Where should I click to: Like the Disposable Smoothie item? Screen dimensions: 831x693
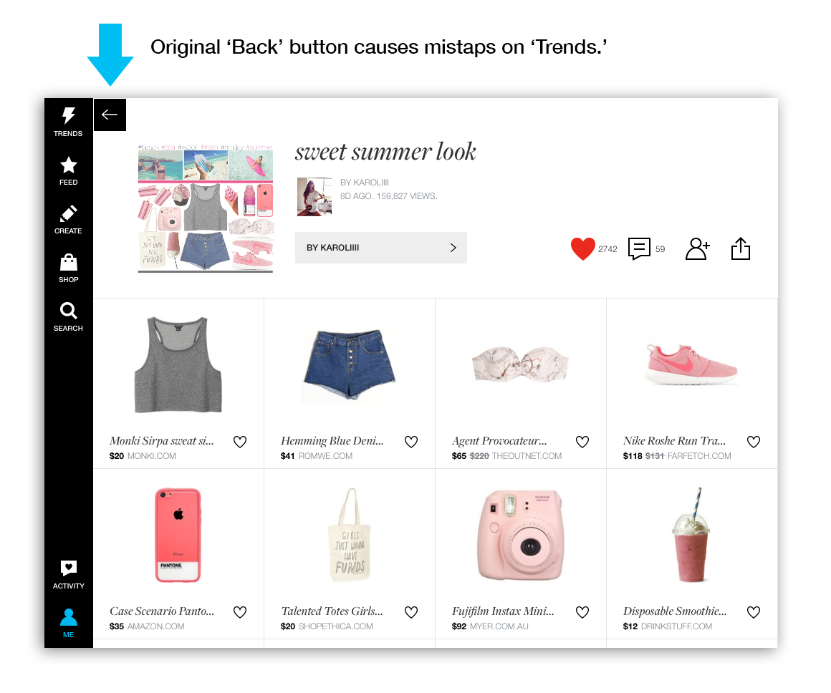pyautogui.click(x=754, y=612)
